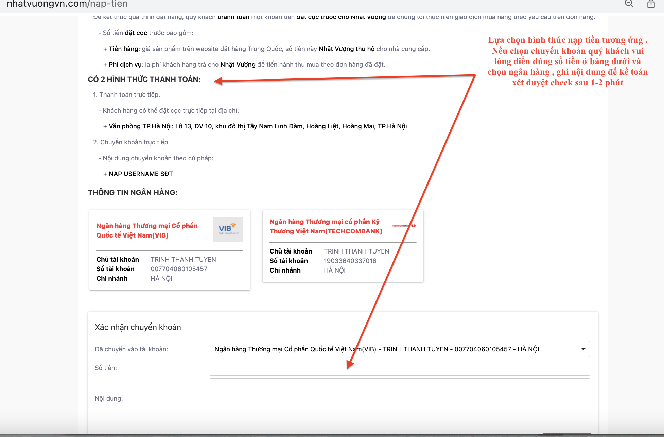Click 'NAP USERNAME SĐT' transfer syntax text
The width and height of the screenshot is (664, 437).
tap(141, 174)
